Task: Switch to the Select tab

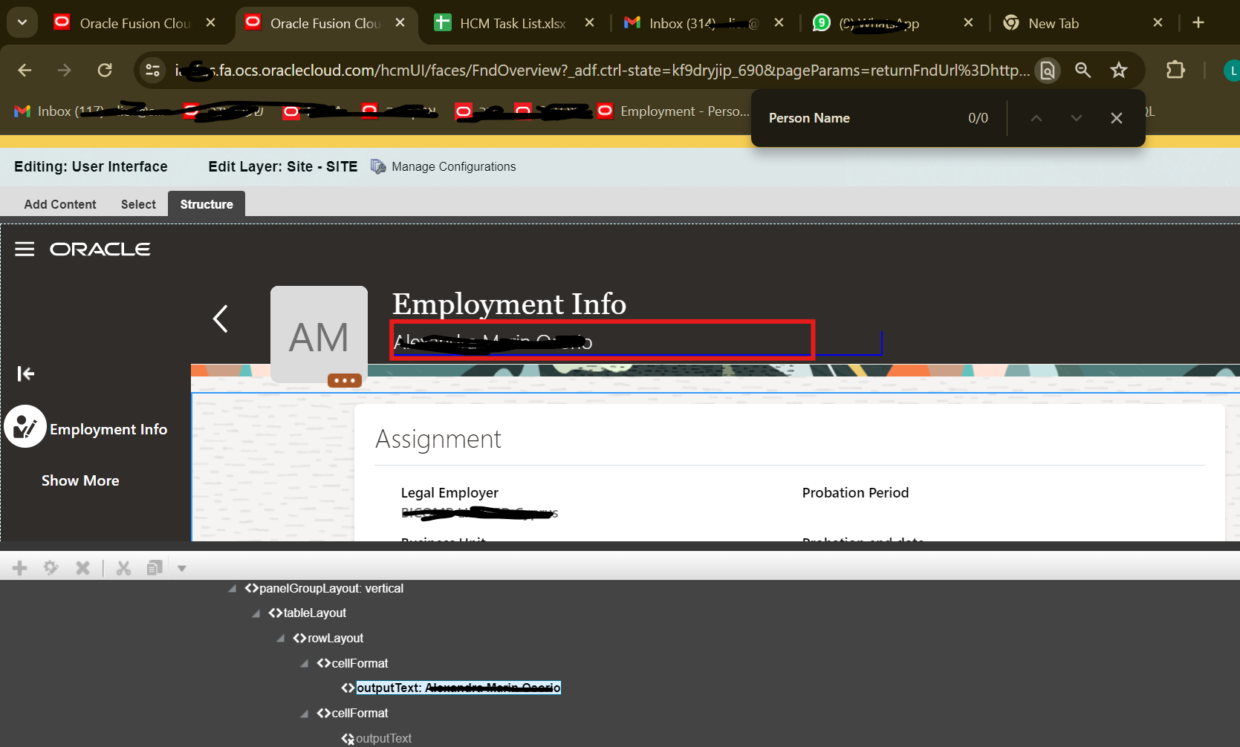Action: coord(138,204)
